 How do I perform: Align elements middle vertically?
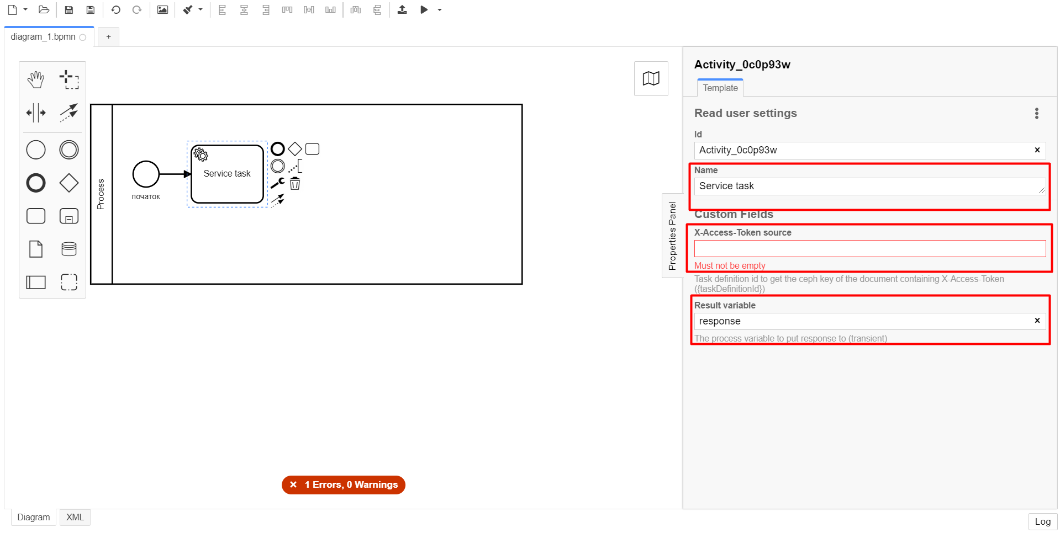309,10
